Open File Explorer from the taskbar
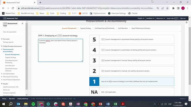191x107 pixels. pyautogui.click(x=26, y=104)
